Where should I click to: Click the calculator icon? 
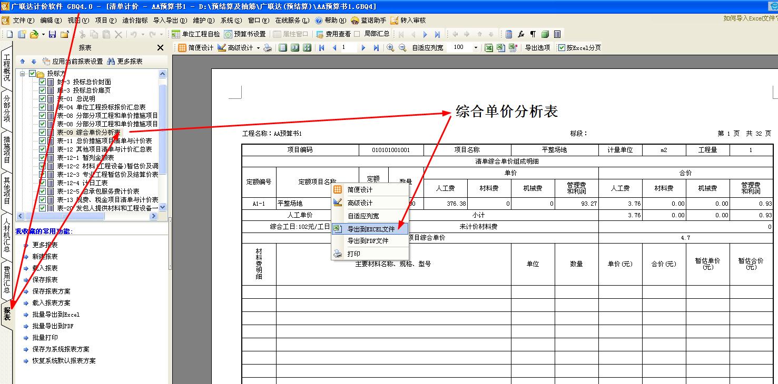[509, 34]
